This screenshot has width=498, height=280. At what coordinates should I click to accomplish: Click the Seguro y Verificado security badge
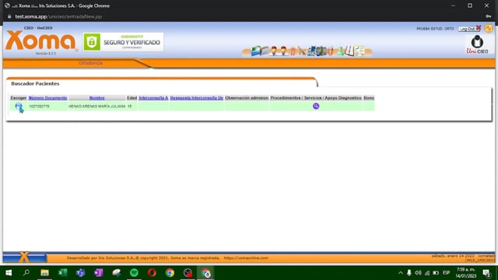click(x=123, y=42)
